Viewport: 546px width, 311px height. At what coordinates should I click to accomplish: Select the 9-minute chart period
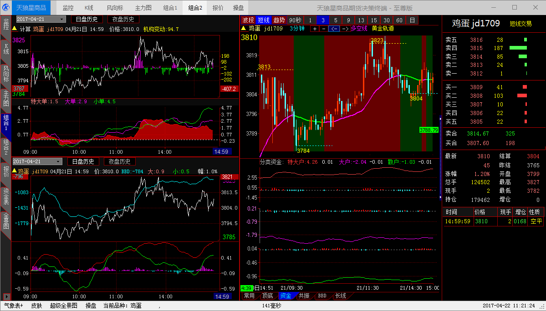pos(348,20)
